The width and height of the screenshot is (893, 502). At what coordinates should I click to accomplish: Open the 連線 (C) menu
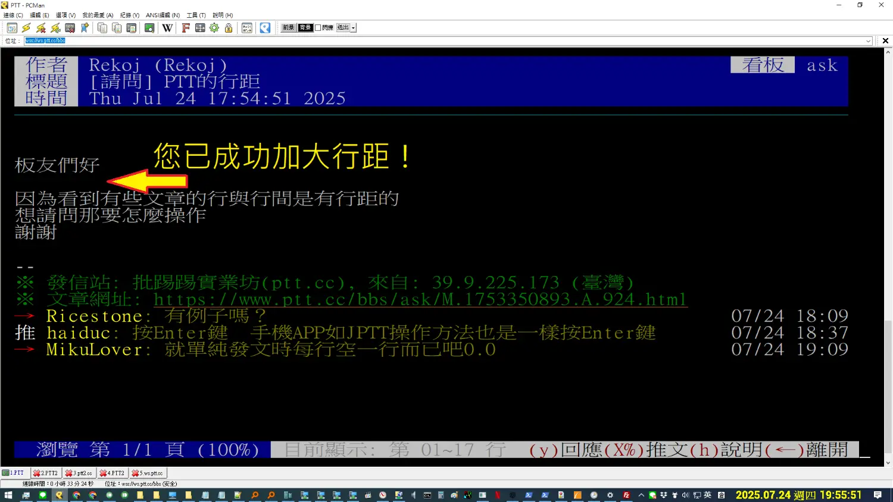(x=13, y=15)
